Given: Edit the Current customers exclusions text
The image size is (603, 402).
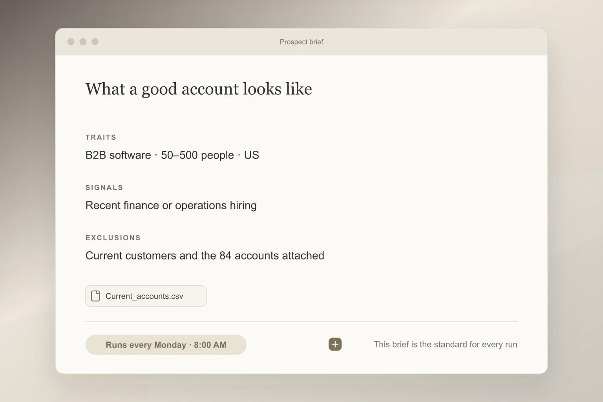Looking at the screenshot, I should (205, 256).
